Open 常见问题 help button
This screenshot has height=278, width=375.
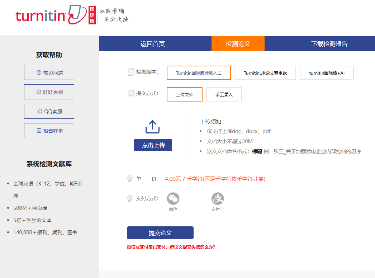(x=49, y=72)
